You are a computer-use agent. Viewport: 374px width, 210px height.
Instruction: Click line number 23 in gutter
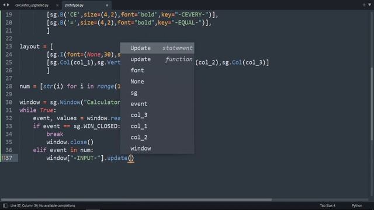click(x=9, y=47)
